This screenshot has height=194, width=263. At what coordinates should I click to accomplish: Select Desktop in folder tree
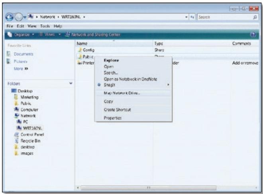tap(25, 91)
